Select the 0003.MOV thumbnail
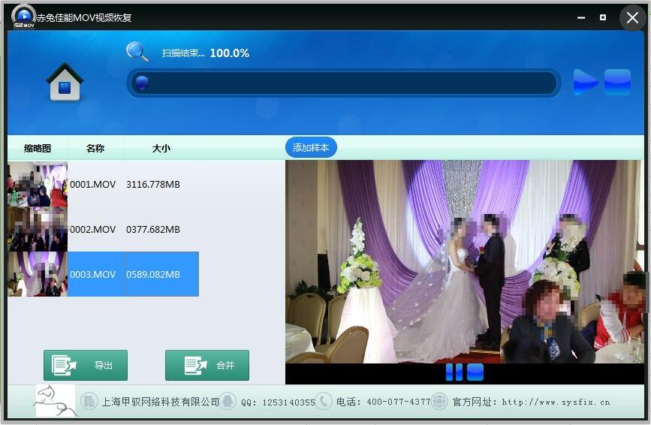651x425 pixels. [x=38, y=274]
